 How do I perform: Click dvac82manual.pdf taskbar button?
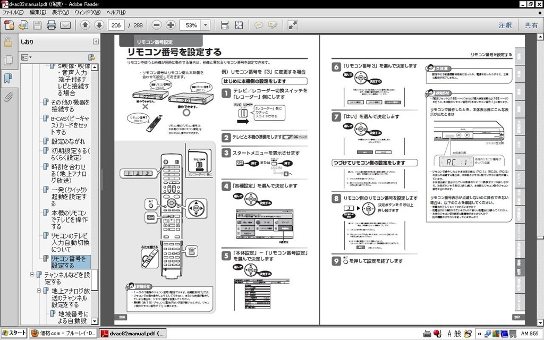tap(132, 334)
